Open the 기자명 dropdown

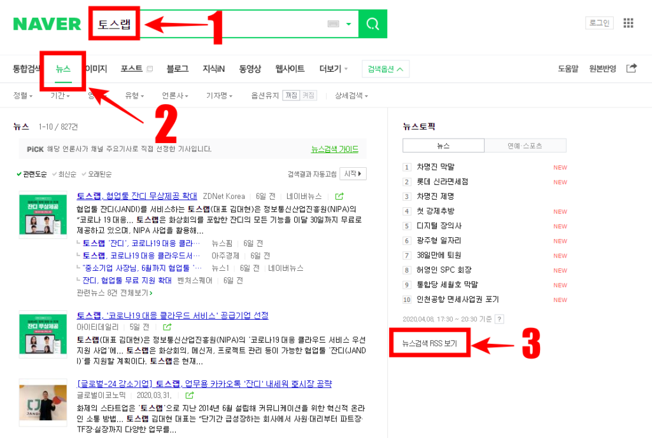[219, 95]
